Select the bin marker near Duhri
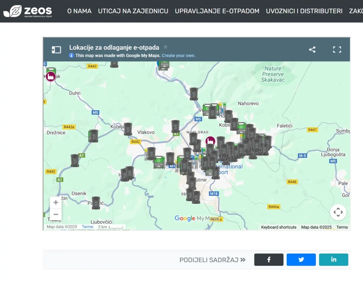Screen dimensions: 363x286 point(93,136)
